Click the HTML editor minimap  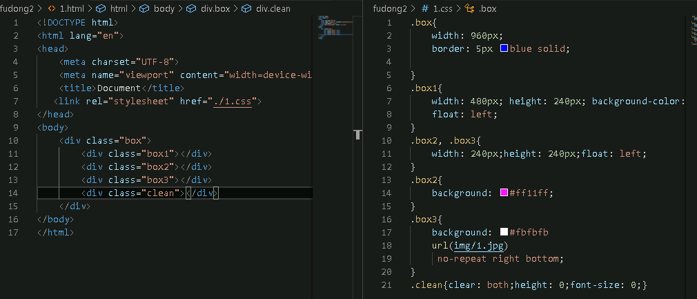335,28
